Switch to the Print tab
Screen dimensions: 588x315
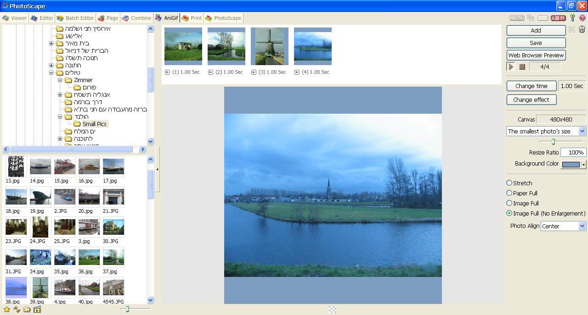(x=192, y=18)
